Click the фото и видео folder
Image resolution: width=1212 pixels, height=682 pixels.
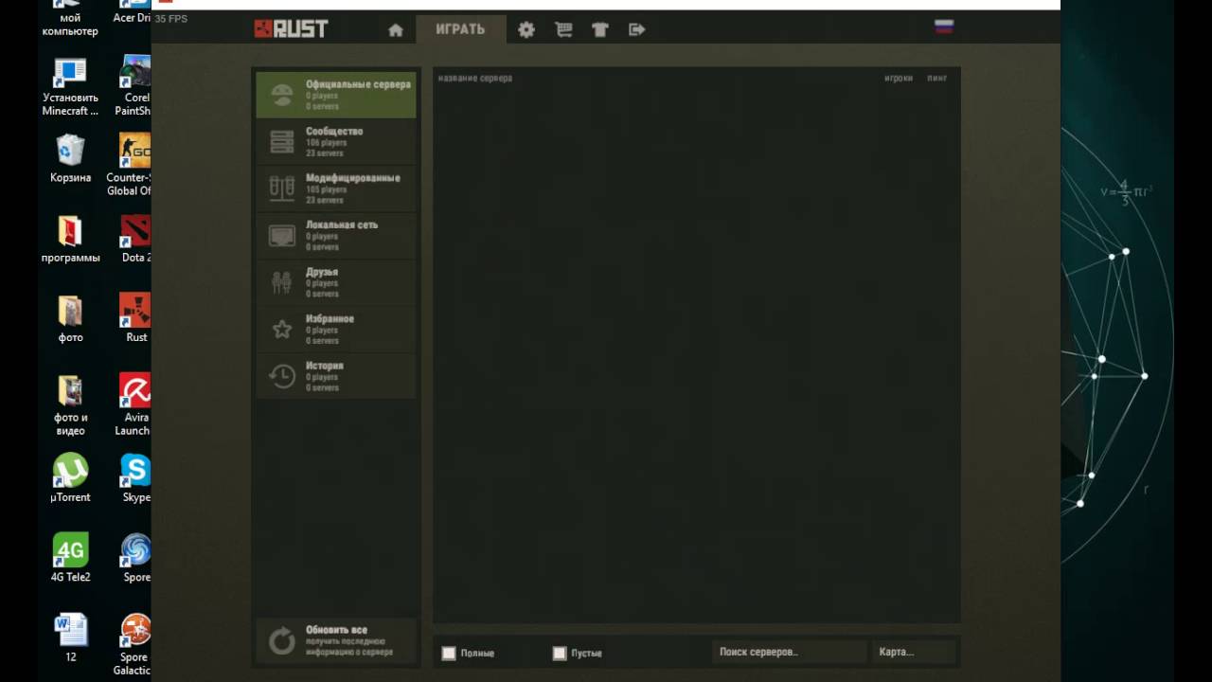[71, 404]
